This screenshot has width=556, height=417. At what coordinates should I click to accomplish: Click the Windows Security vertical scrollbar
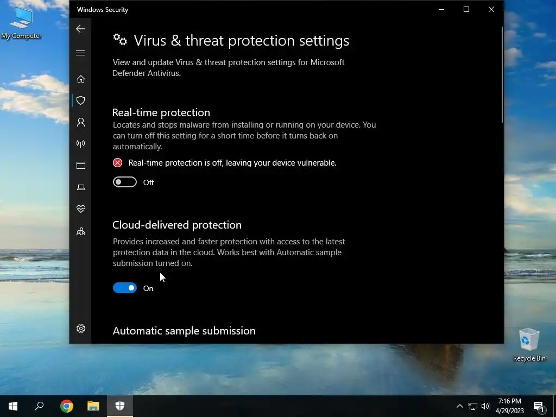[x=502, y=75]
